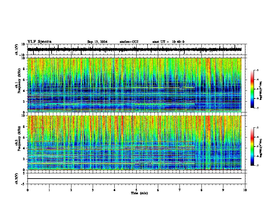Screen dimensions: 276x213
Task: Click time axis tick label "4"
Action: coord(115,190)
